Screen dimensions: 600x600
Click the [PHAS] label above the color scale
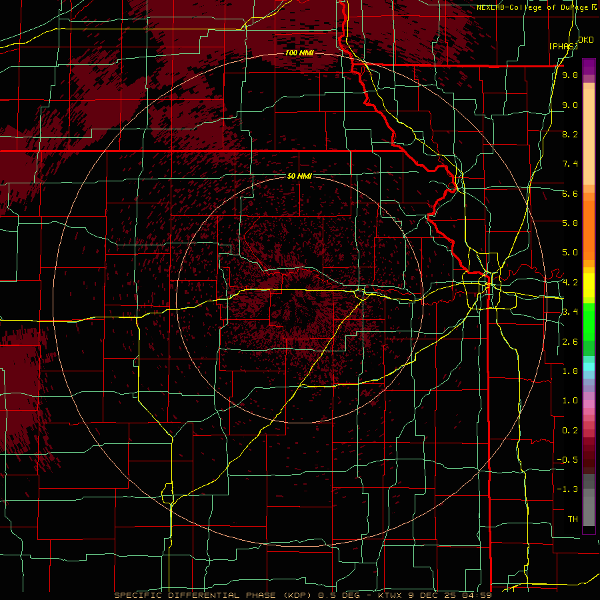563,46
